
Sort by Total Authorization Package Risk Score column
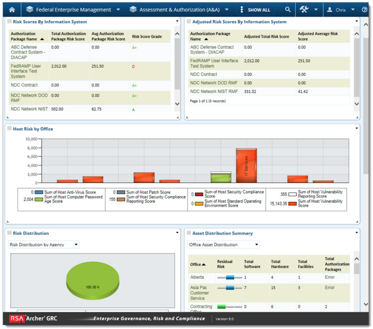68,36
